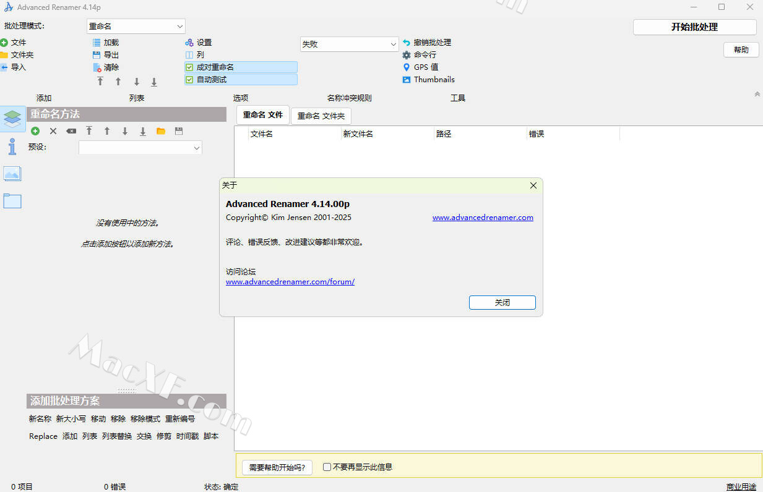Select the layers (methods) sidebar icon
Screen dimensions: 763x492
[12, 118]
